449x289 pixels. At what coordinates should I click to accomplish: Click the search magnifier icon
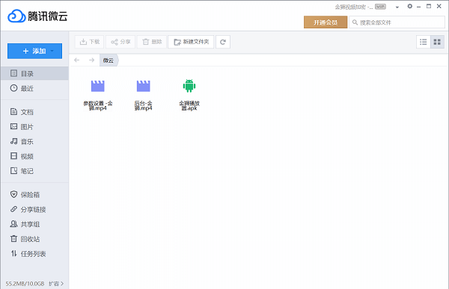pos(355,22)
